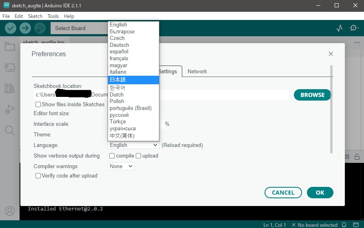Click the Arduino app icon in title bar
This screenshot has width=364, height=228.
click(7, 5)
